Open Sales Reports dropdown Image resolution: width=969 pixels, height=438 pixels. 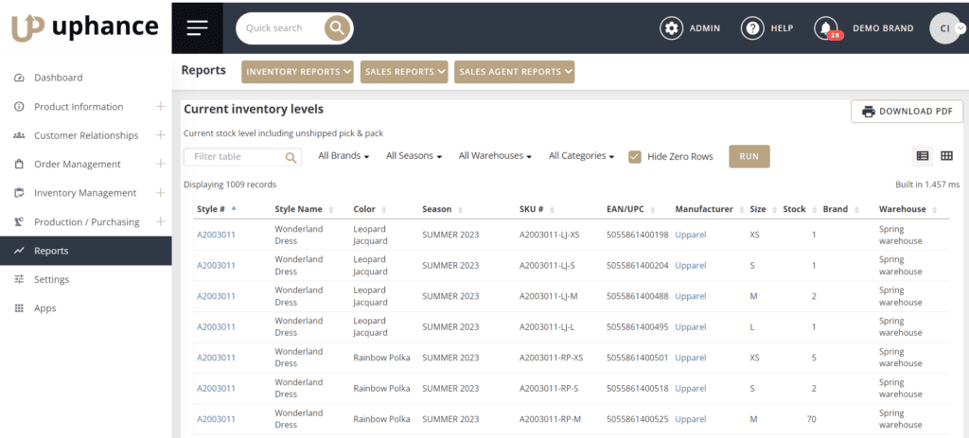coord(404,72)
